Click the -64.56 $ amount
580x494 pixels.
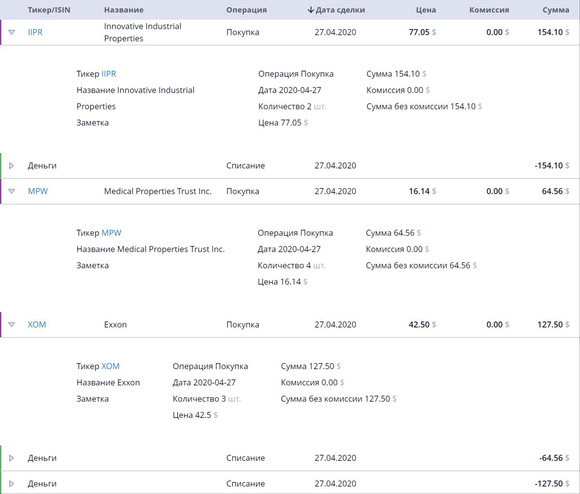pos(554,458)
